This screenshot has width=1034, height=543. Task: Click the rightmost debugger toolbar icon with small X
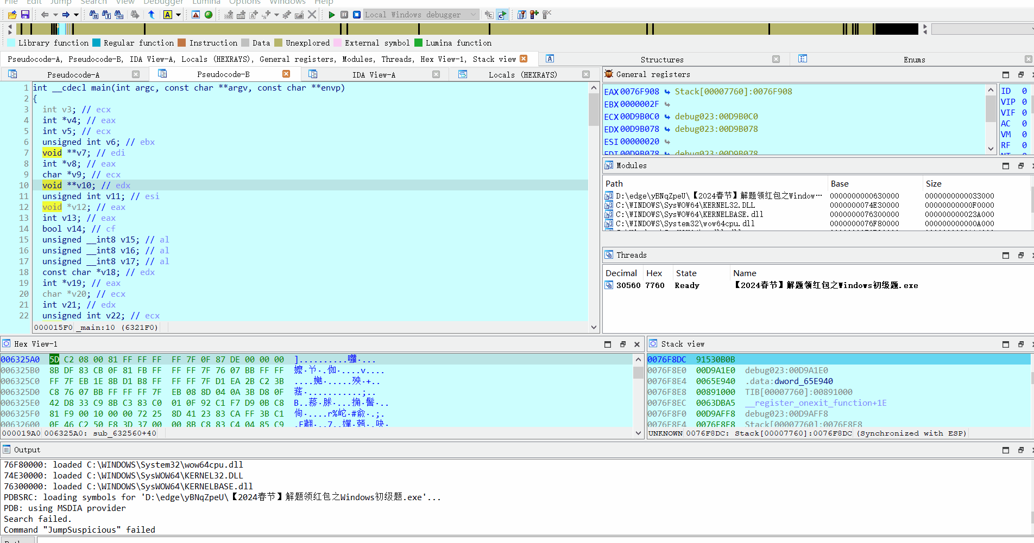547,15
